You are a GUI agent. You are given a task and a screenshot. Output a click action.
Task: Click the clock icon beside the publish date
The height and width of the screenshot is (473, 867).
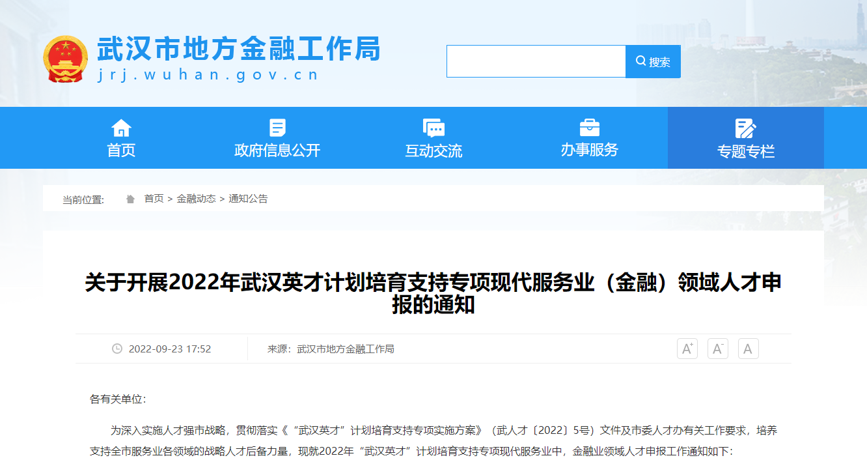coord(117,349)
